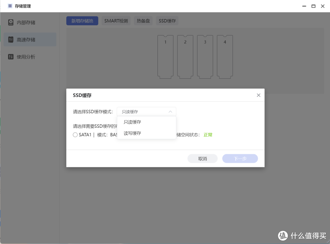Run SMART检测 from the toolbar
Viewport: 330px width, 244px height.
[116, 20]
